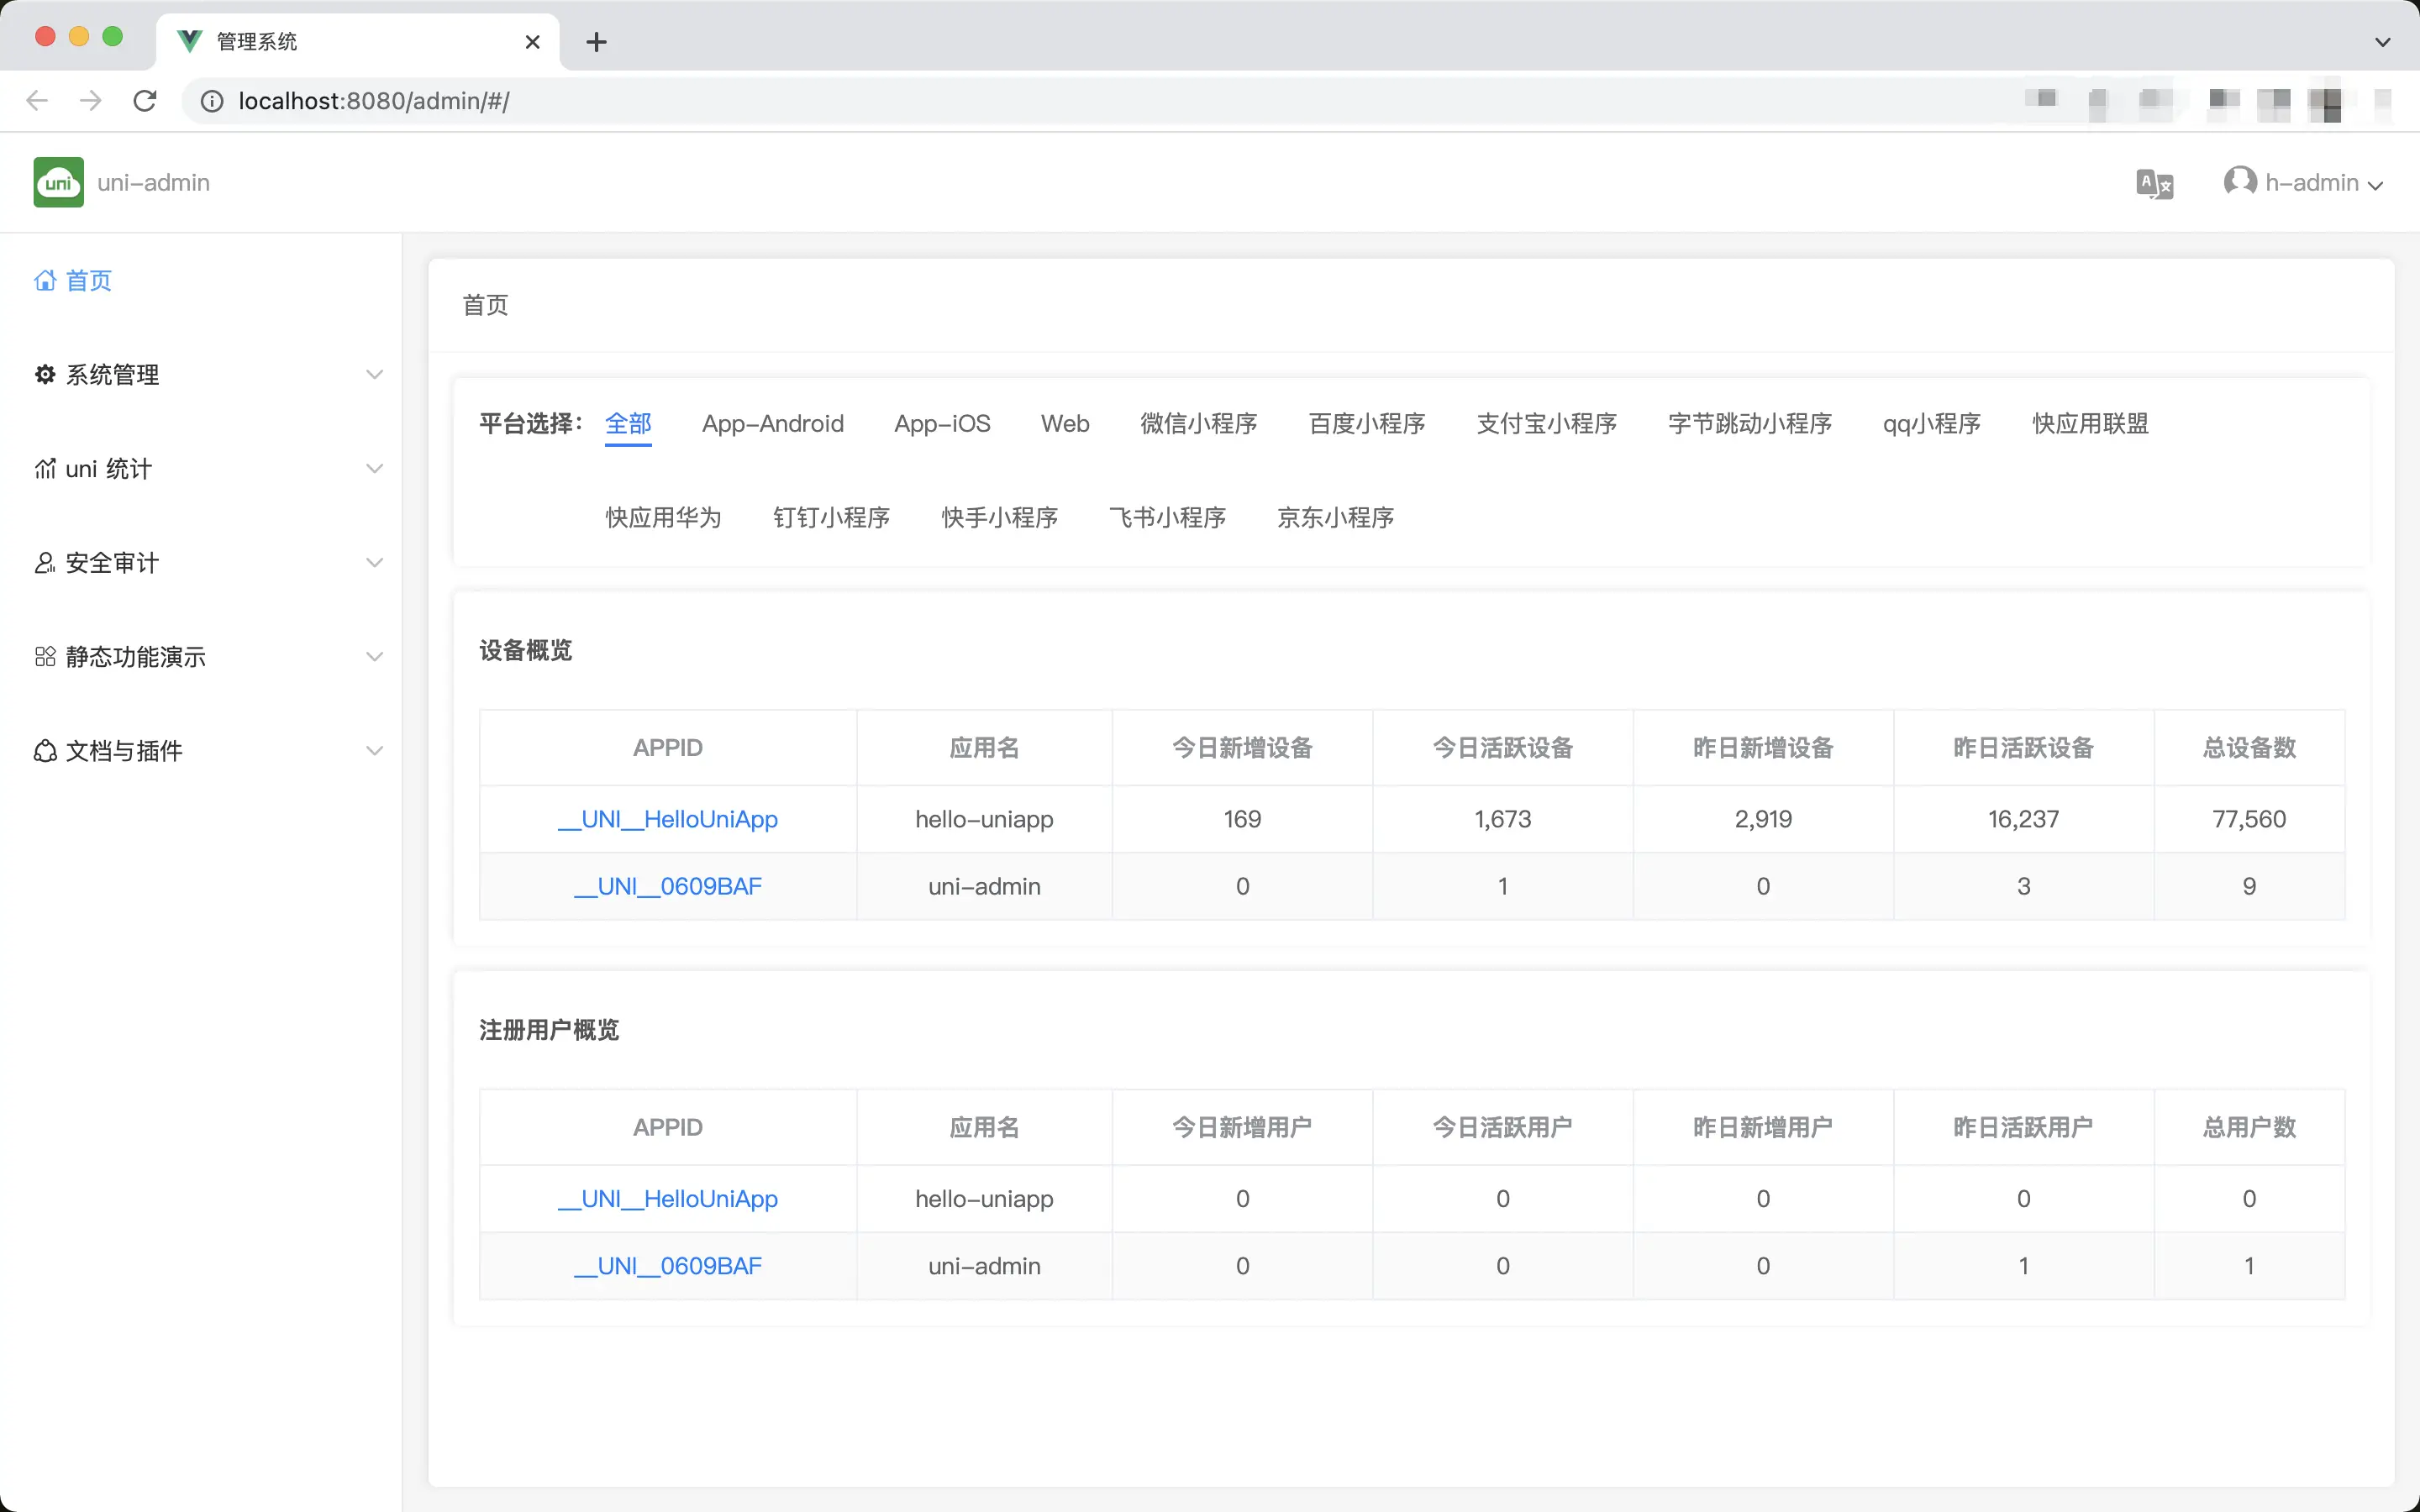Viewport: 2420px width, 1512px height.
Task: Click the 16,237 昨日活跃设备 cell
Action: coord(2023,819)
